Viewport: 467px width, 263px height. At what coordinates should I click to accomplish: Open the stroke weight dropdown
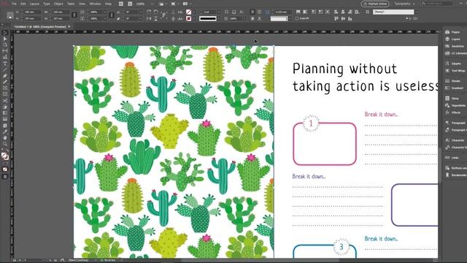(218, 12)
